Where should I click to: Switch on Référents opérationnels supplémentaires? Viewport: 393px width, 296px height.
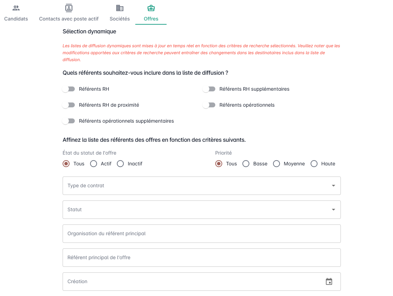(x=69, y=121)
